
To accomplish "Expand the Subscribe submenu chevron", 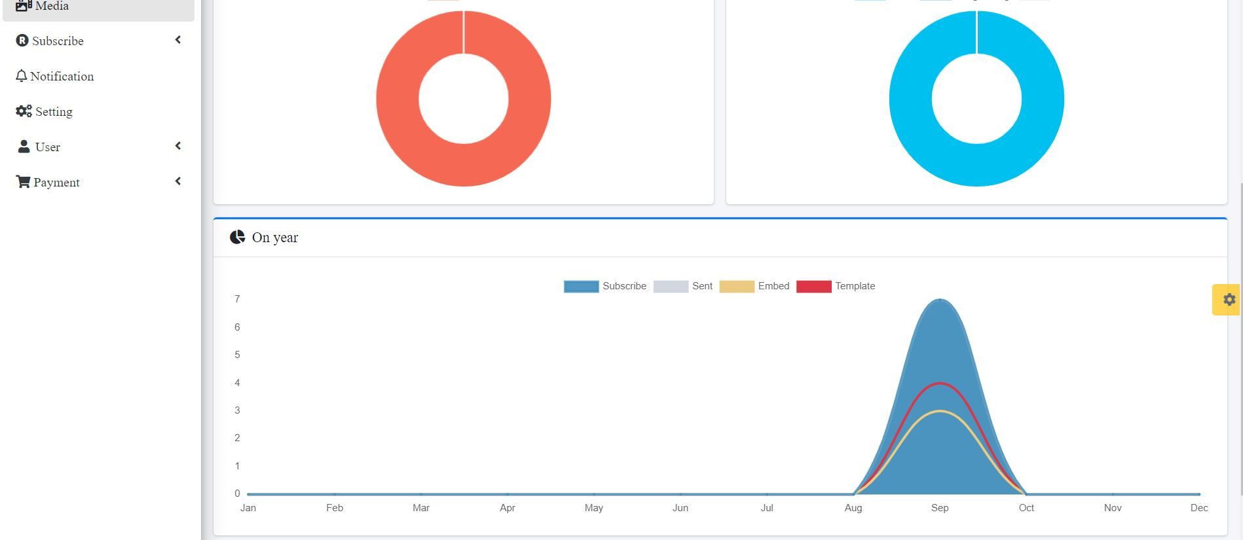I will pyautogui.click(x=177, y=41).
